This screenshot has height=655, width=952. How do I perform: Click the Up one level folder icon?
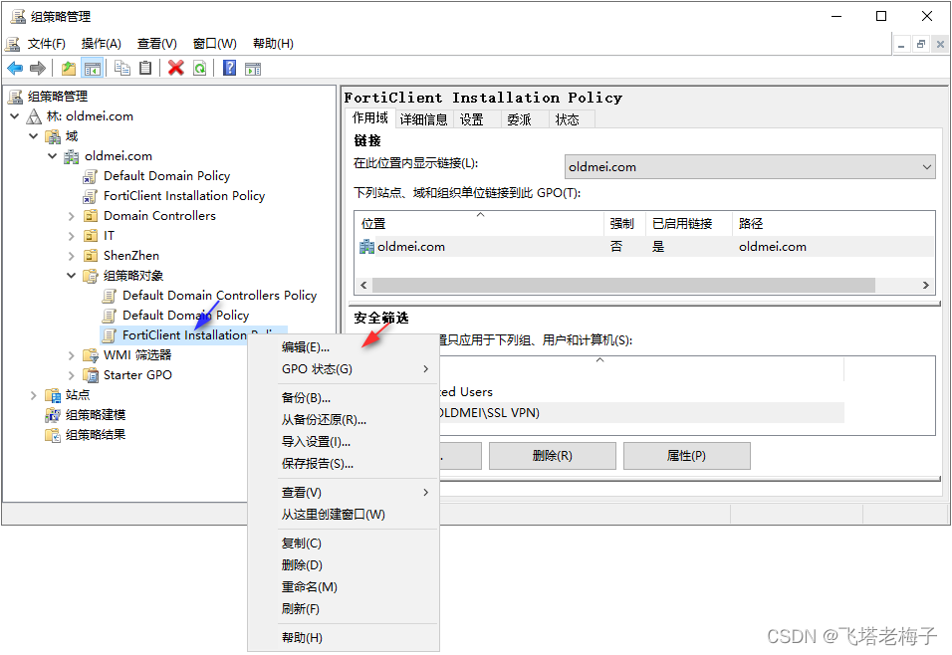[69, 68]
